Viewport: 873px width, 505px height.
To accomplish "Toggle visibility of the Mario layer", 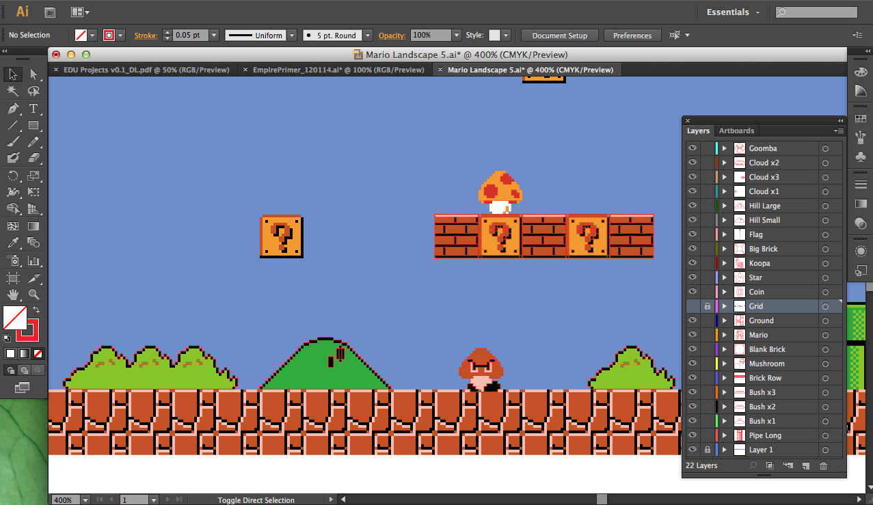I will coord(693,334).
